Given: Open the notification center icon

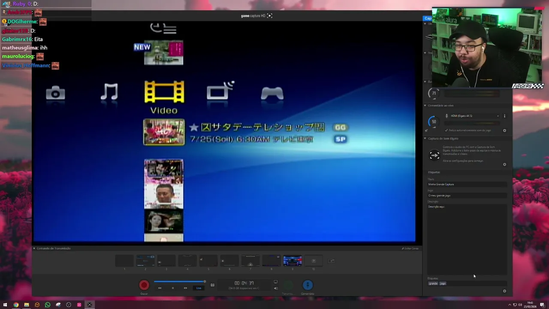Looking at the screenshot, I should [x=542, y=305].
